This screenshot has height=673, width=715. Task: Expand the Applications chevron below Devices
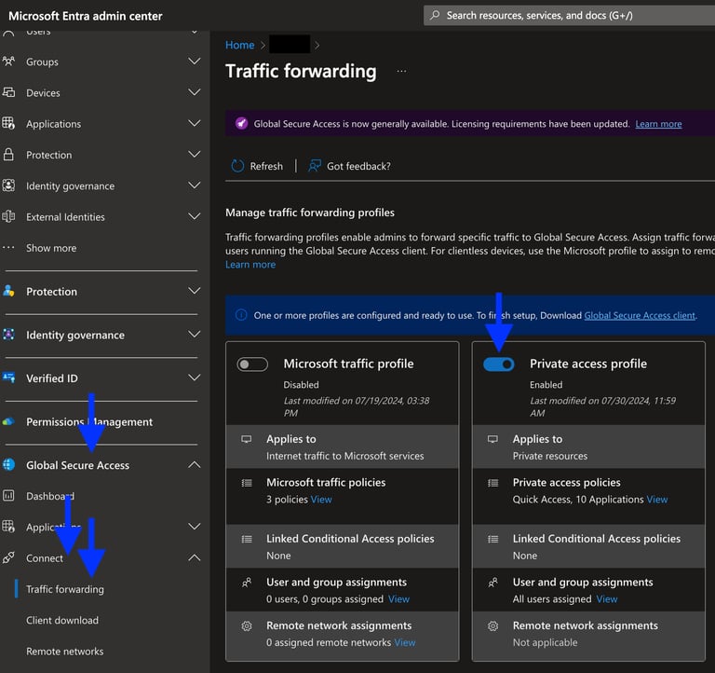point(195,123)
